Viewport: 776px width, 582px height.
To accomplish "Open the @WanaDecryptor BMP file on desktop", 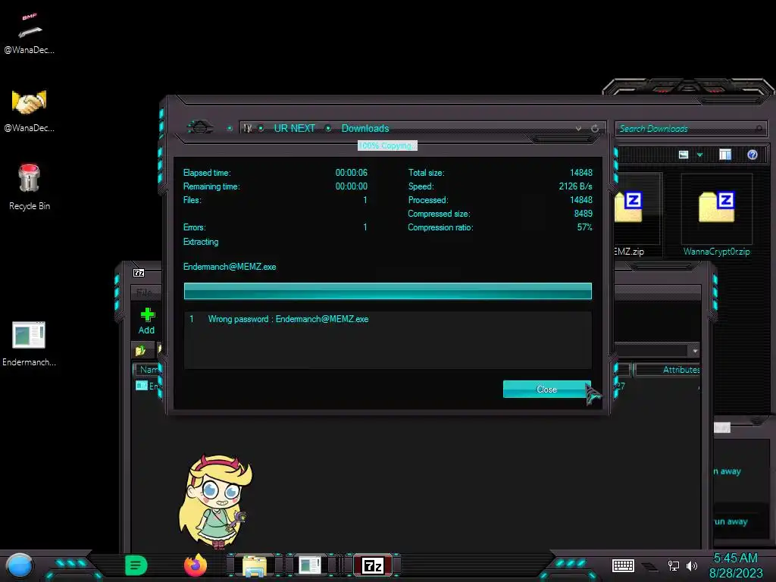I will tap(30, 33).
